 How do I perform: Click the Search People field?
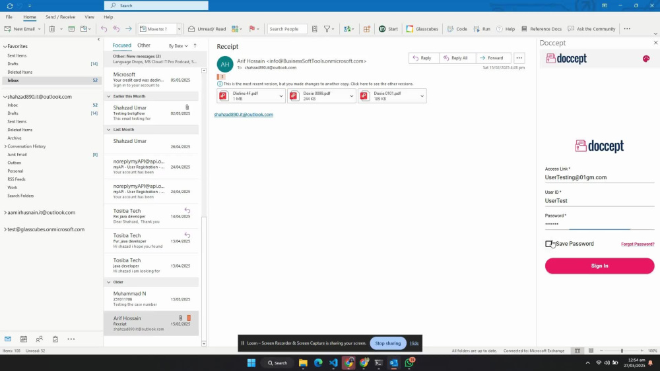[x=287, y=29]
